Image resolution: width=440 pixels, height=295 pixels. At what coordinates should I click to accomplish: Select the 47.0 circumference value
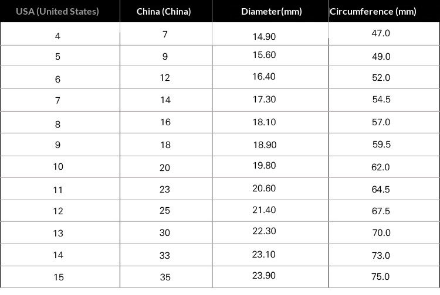(381, 33)
